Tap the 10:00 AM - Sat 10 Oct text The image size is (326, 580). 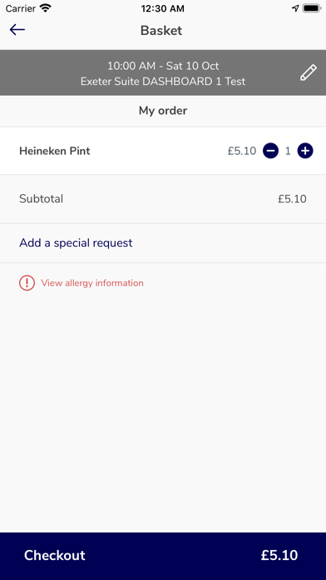(163, 66)
